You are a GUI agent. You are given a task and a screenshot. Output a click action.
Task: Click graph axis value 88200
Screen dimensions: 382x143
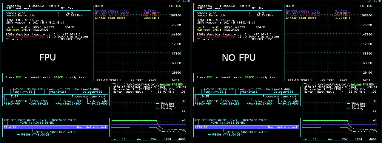[367, 54]
